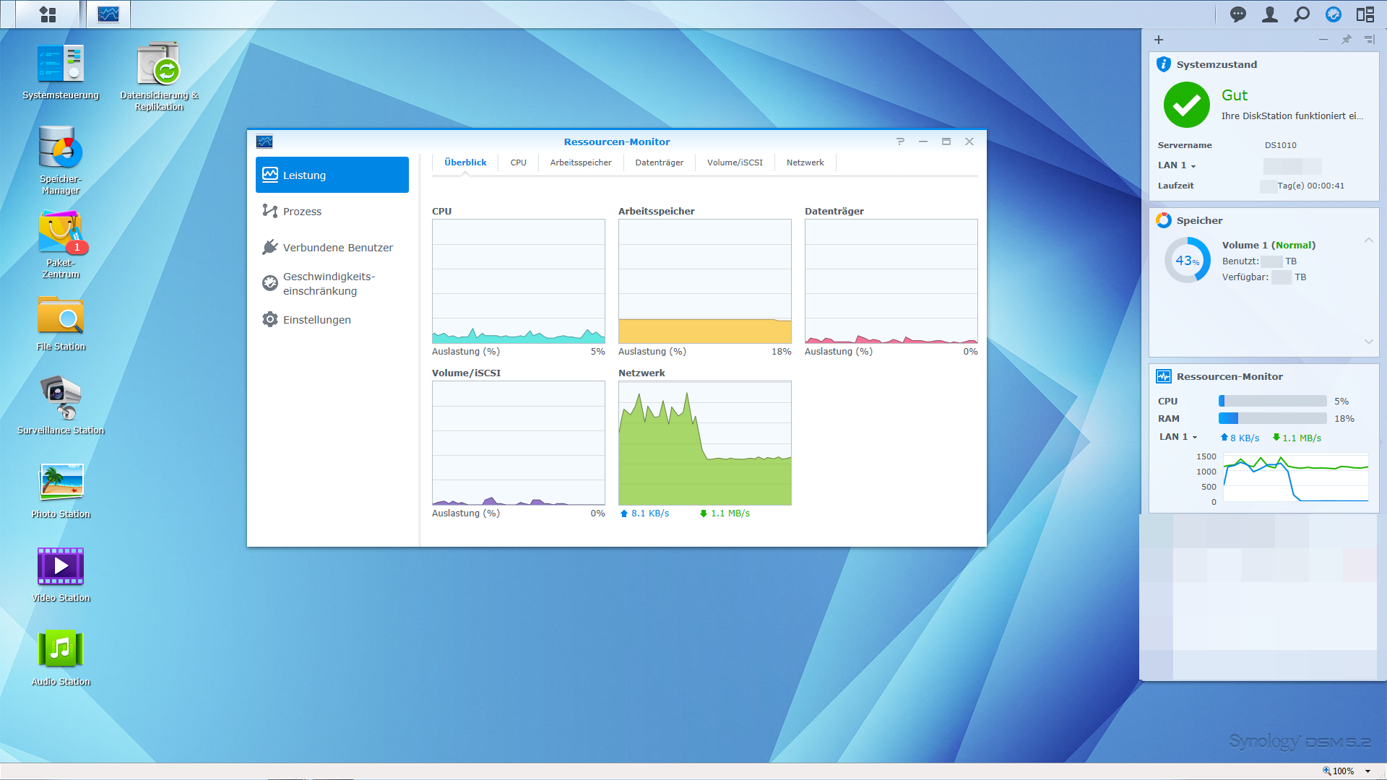Open the Systemsteuerung desktop icon
This screenshot has height=780, width=1387.
click(x=61, y=64)
